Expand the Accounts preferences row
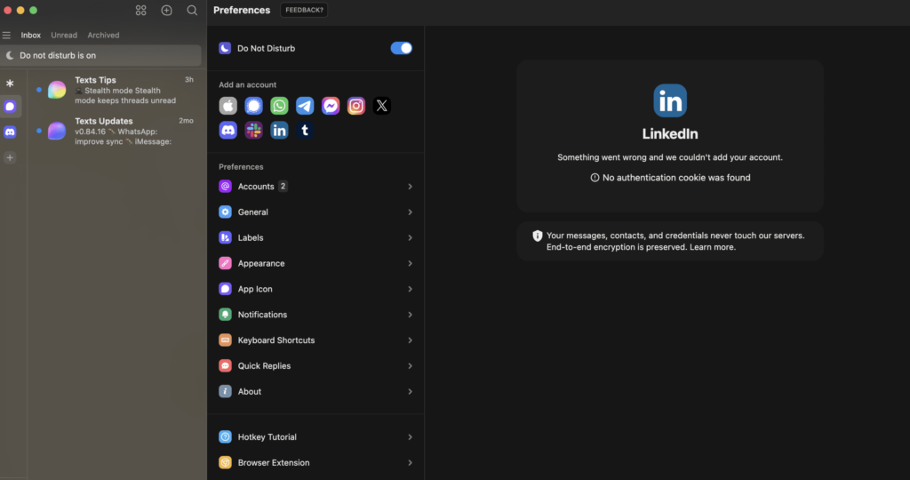 pos(315,187)
